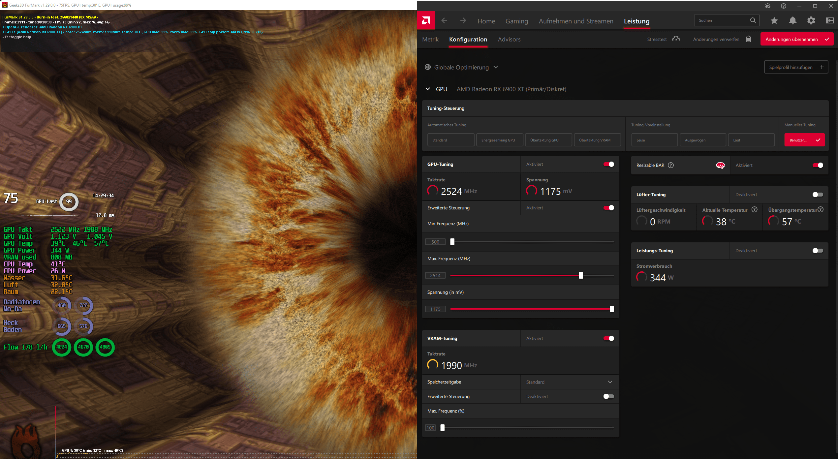Switch to the Advisors subtab
Viewport: 838px width, 459px height.
[509, 39]
